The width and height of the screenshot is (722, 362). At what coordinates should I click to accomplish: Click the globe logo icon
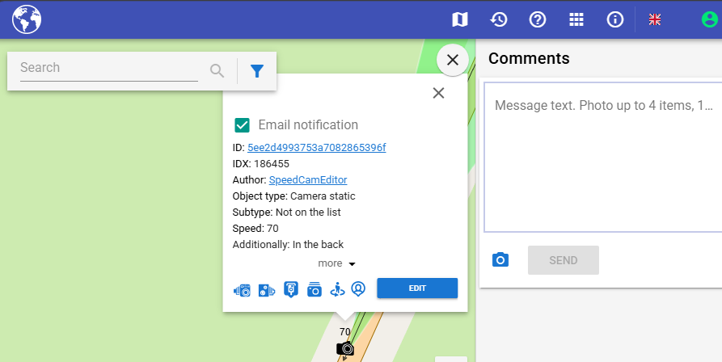pos(27,19)
